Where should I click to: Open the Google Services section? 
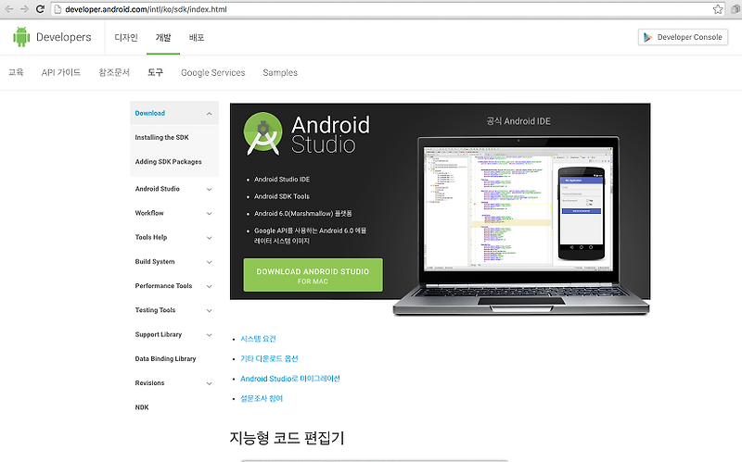[213, 73]
